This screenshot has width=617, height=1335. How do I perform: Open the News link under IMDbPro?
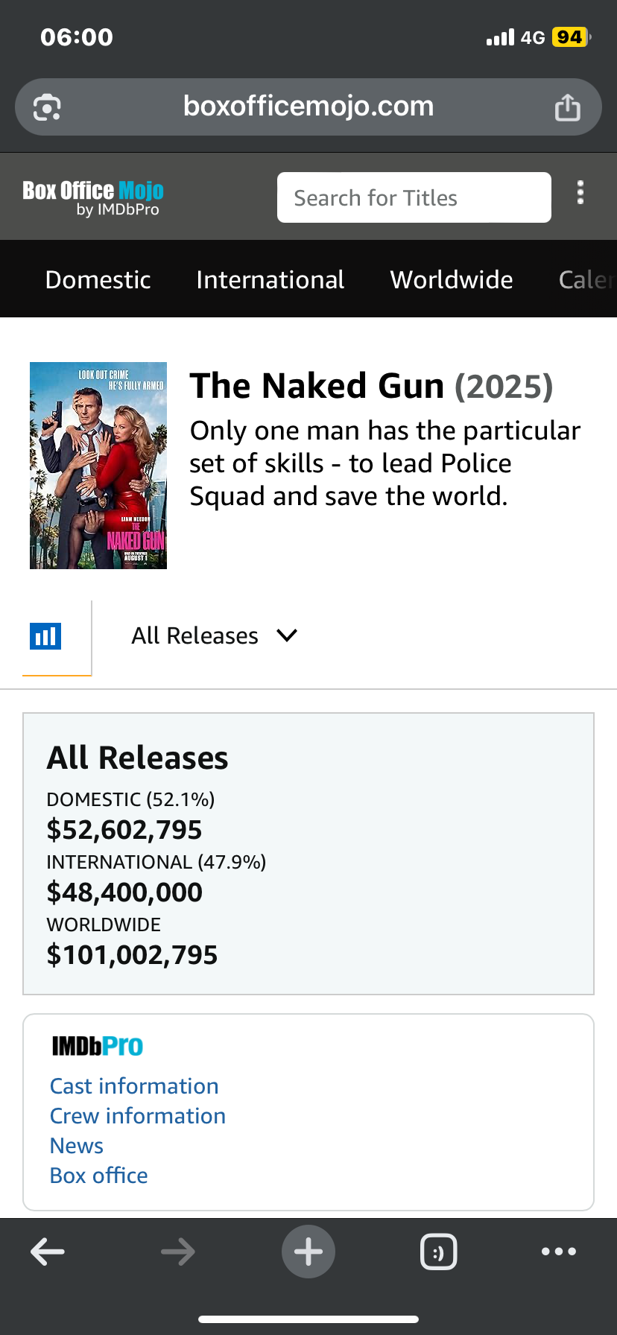(77, 1146)
